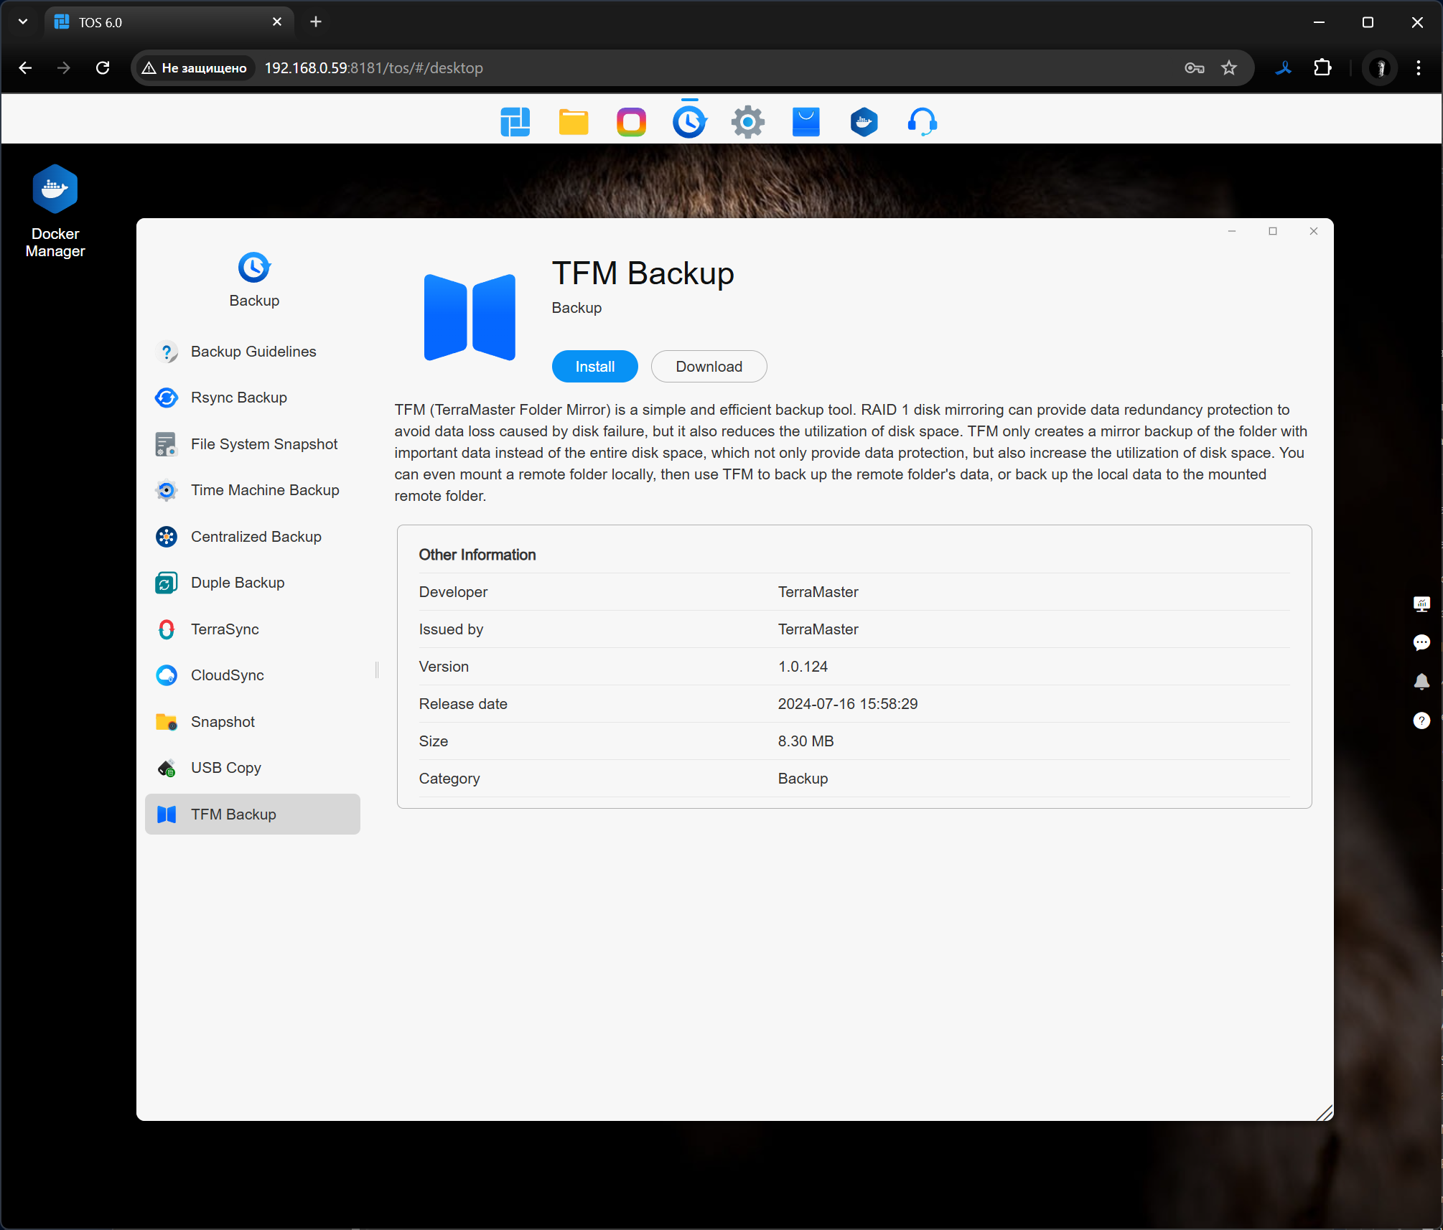Open the support headset icon

pos(922,122)
